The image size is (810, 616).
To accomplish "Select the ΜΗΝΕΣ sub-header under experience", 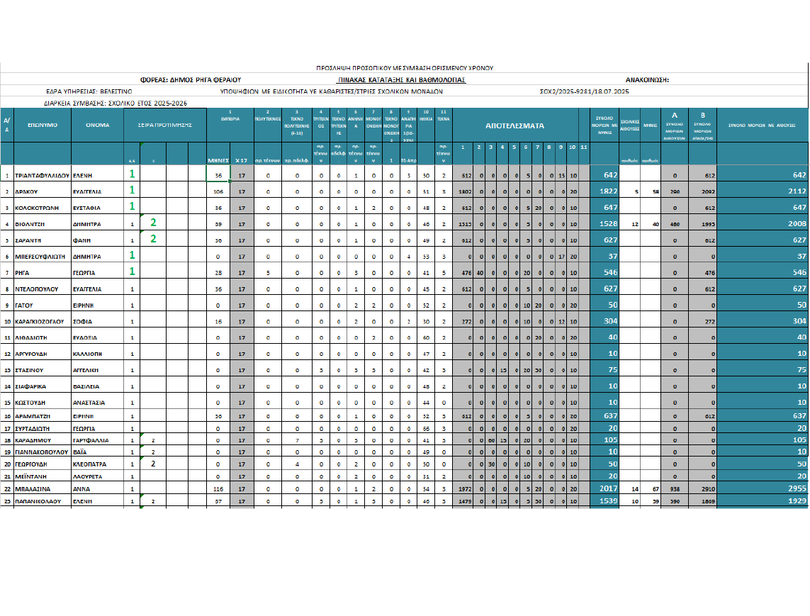I will point(218,159).
